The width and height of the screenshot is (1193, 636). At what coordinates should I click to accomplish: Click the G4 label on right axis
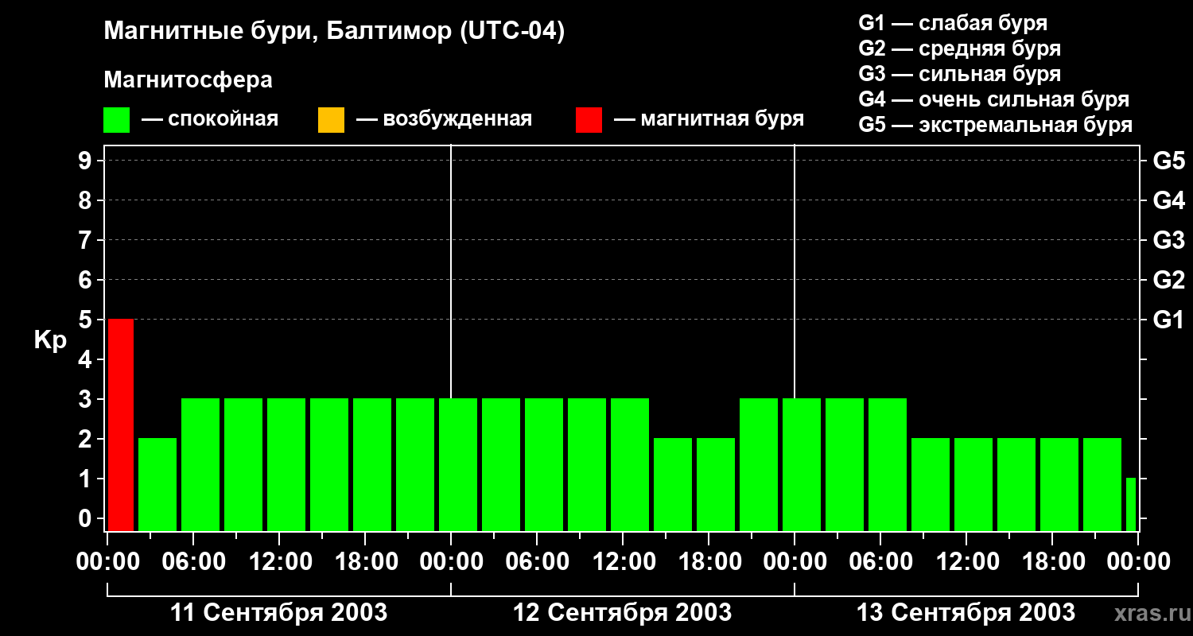tap(1169, 200)
